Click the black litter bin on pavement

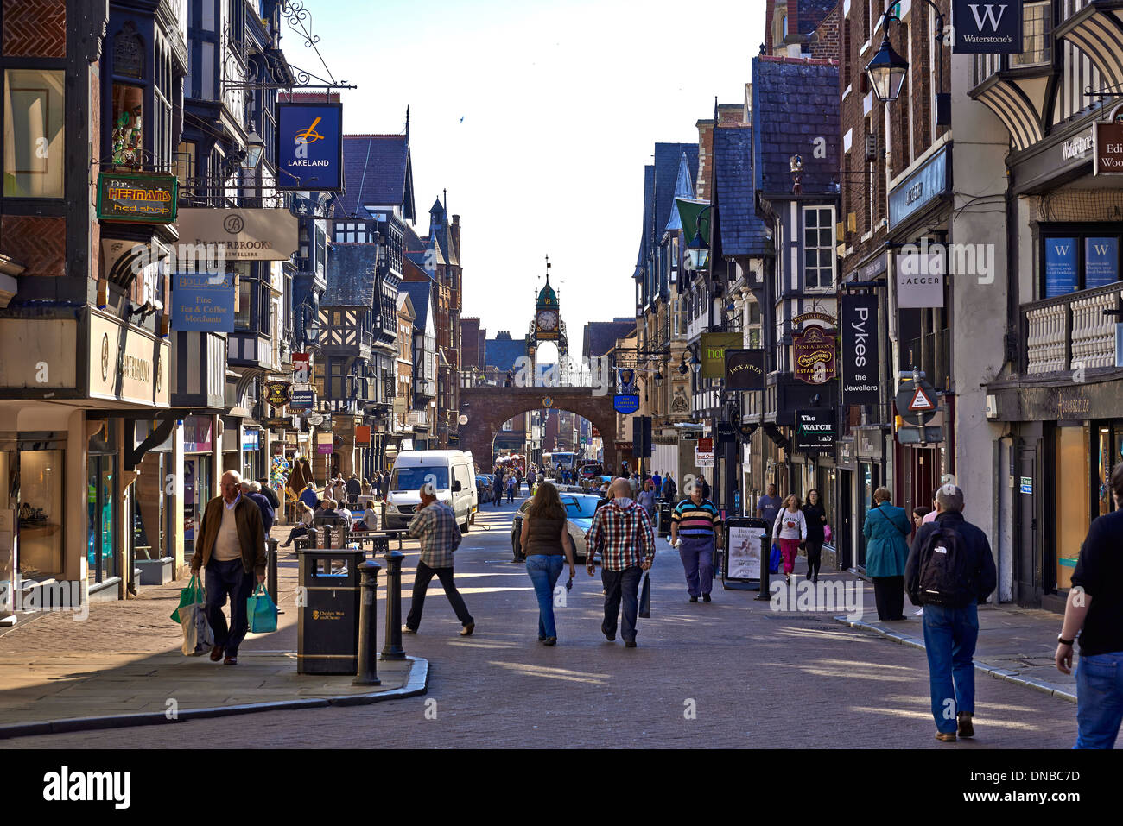(329, 611)
